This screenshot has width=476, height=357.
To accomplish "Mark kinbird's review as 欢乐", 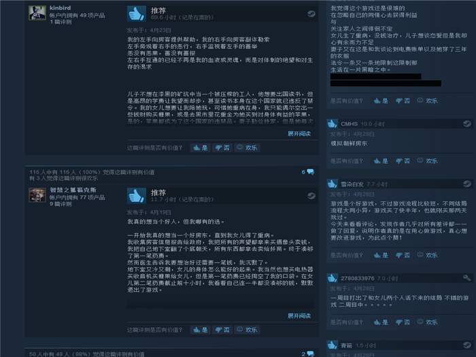I will click(247, 148).
